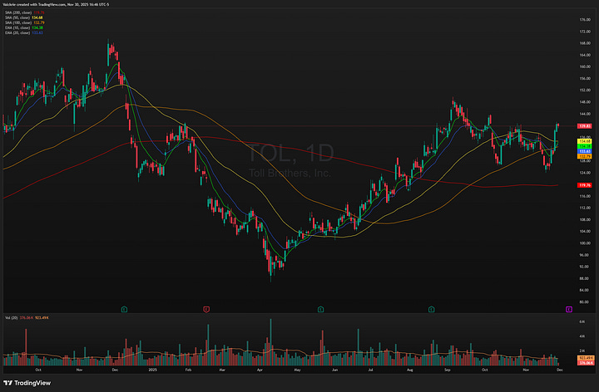Click the TradingView logo at bottom left

pos(27,383)
